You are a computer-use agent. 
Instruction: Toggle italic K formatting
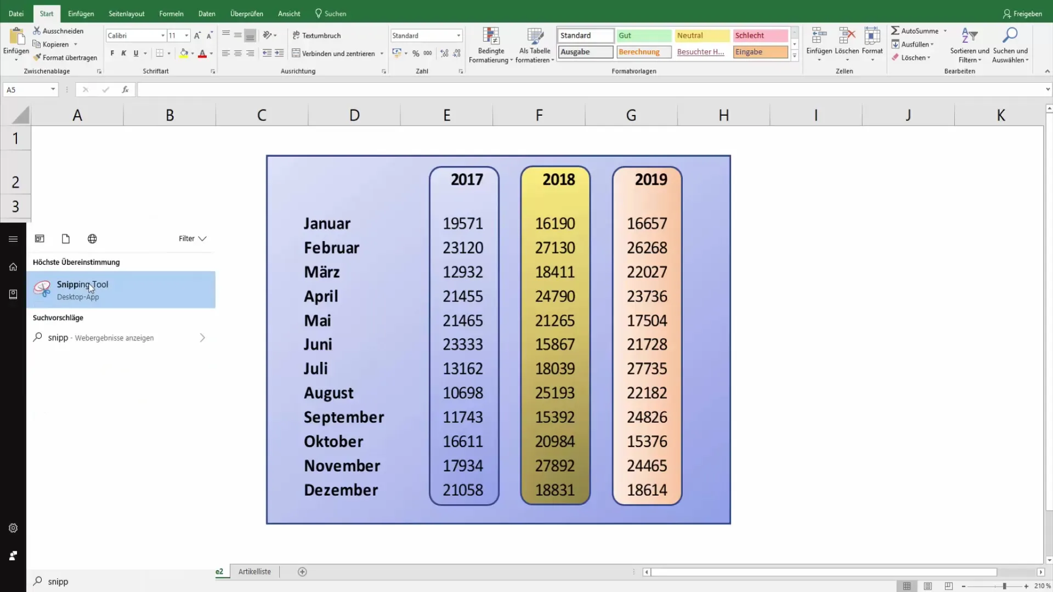tap(124, 53)
